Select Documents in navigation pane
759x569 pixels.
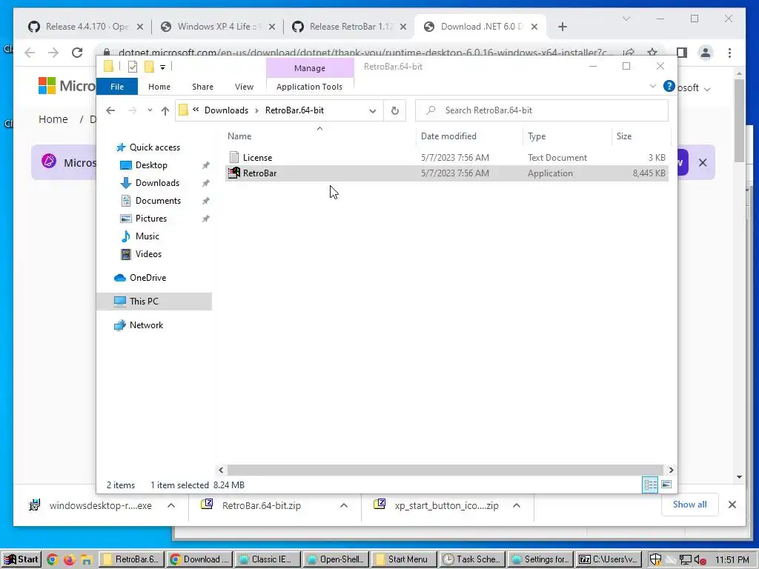pyautogui.click(x=158, y=201)
